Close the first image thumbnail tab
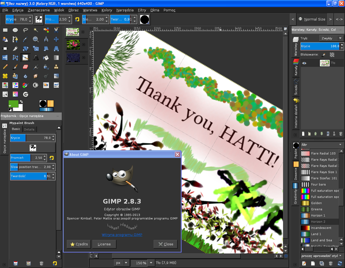The height and width of the screenshot is (268, 345). (x=83, y=32)
